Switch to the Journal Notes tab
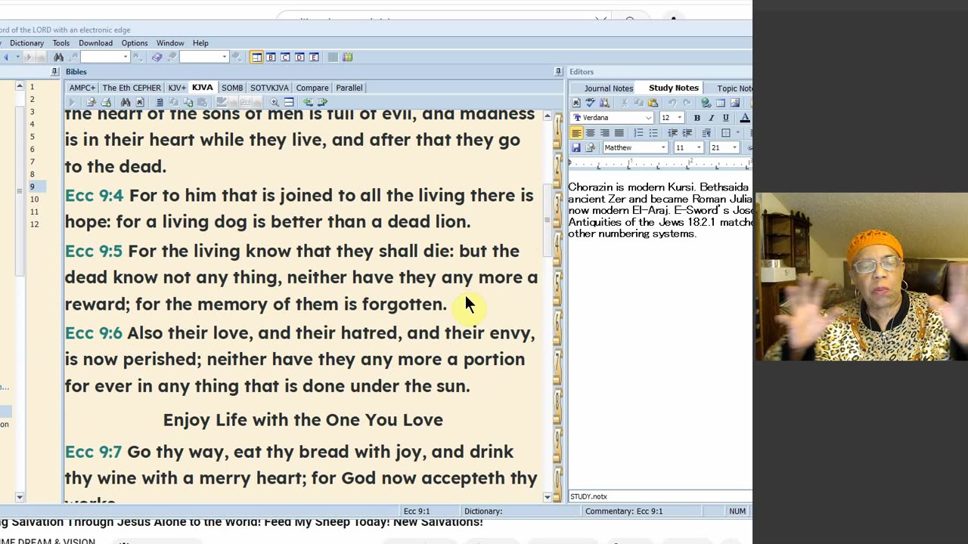The image size is (968, 544). tap(609, 88)
